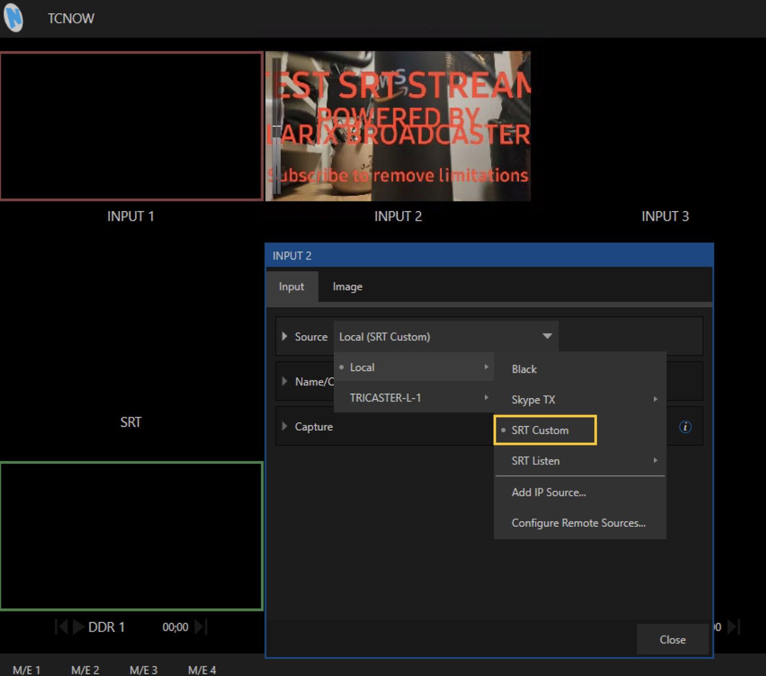Screen dimensions: 766x676
Task: Click the DDR 1 name label
Action: 106,627
